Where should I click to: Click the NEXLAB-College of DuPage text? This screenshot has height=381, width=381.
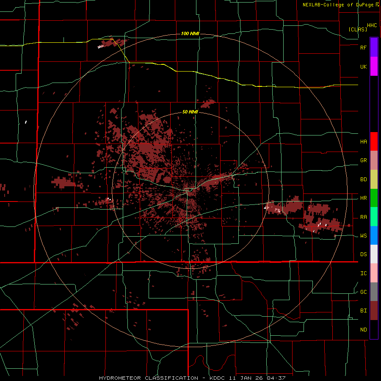click(339, 5)
